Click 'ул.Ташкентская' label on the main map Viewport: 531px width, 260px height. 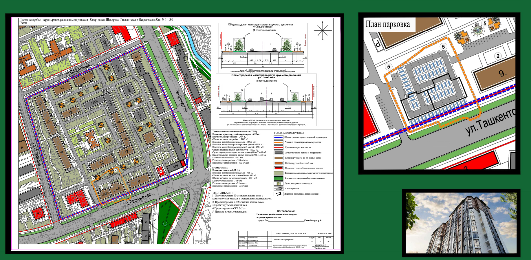coord(138,199)
